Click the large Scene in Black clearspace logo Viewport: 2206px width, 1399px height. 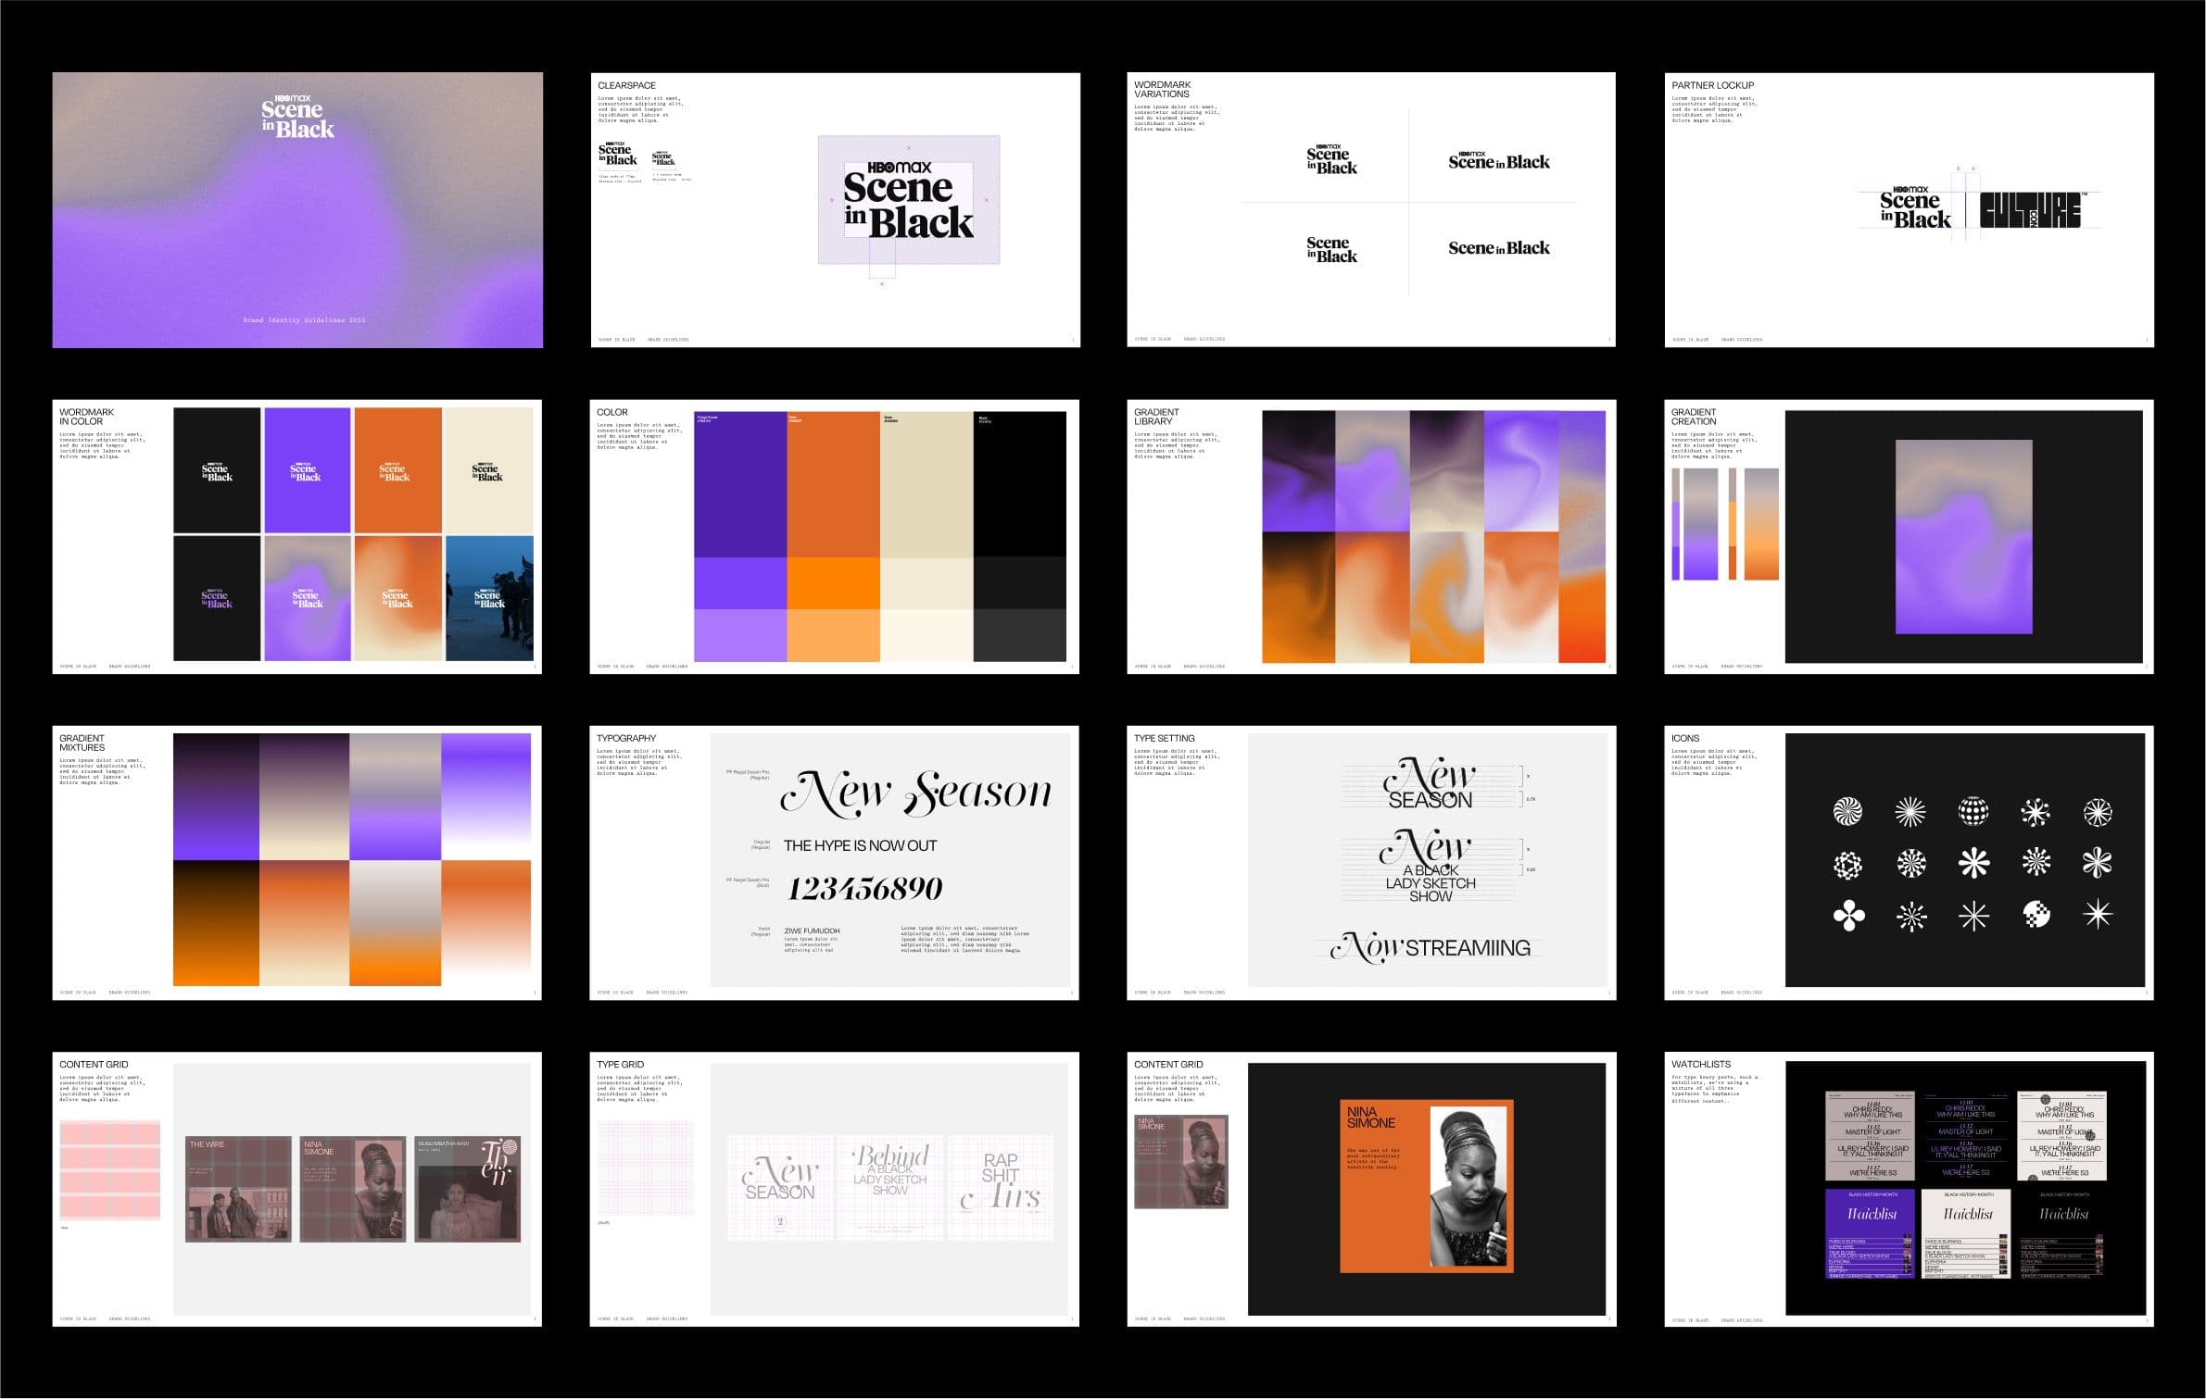[908, 200]
